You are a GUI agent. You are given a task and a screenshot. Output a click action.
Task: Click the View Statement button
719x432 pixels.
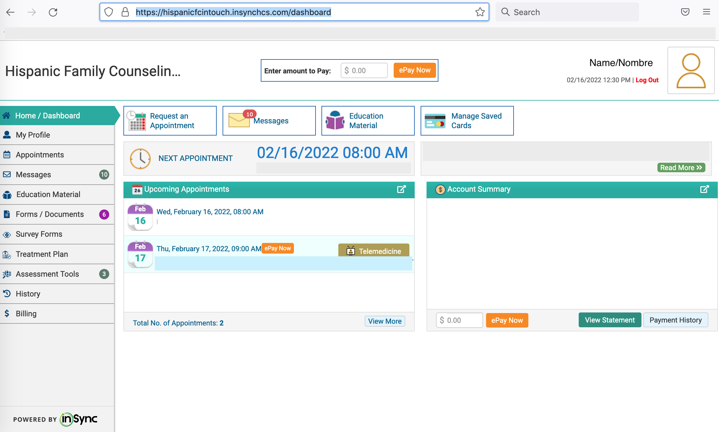pyautogui.click(x=609, y=320)
